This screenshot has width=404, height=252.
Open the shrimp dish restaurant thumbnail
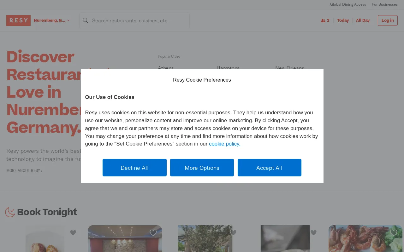[x=365, y=238]
